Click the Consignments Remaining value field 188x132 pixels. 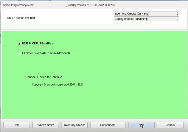coord(163,19)
